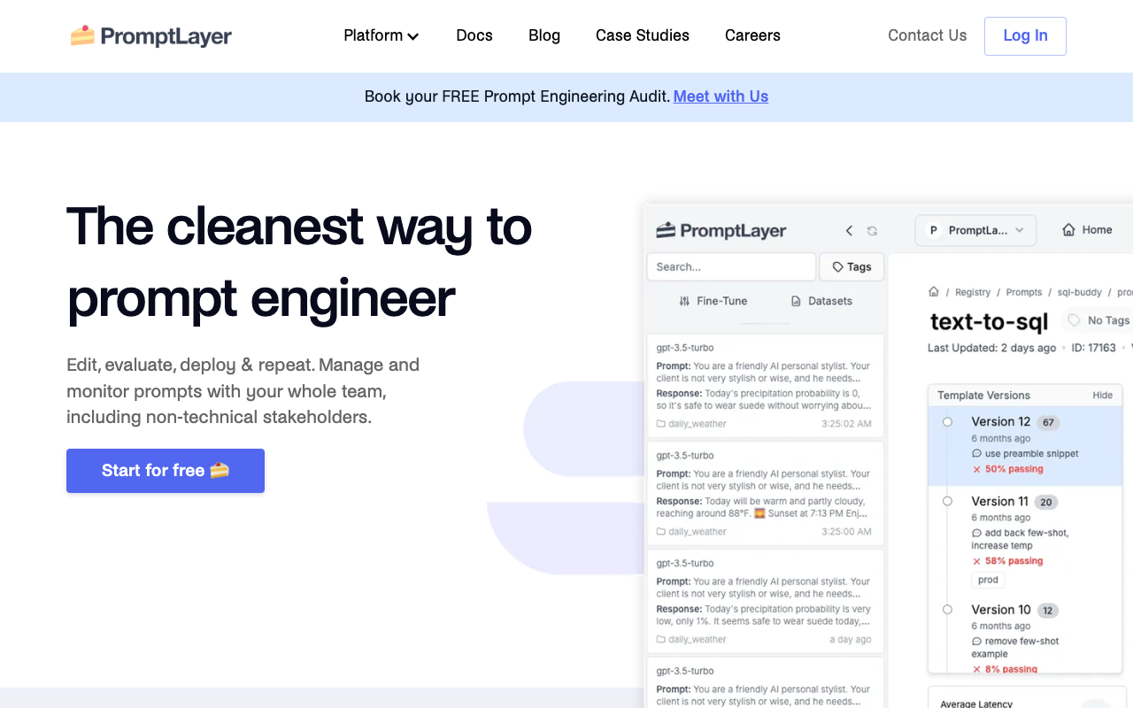Click sql-buddy in the breadcrumb
This screenshot has width=1133, height=708.
click(1081, 292)
